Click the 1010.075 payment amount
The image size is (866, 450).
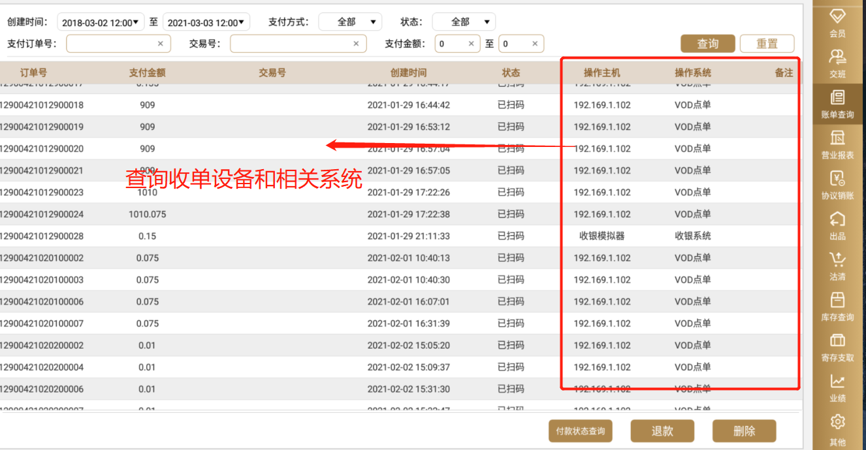coord(148,214)
